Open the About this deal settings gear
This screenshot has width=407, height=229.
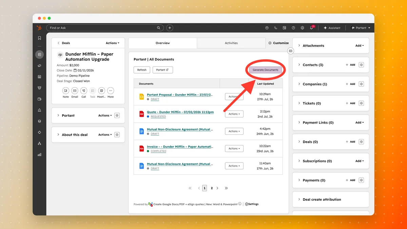point(117,135)
